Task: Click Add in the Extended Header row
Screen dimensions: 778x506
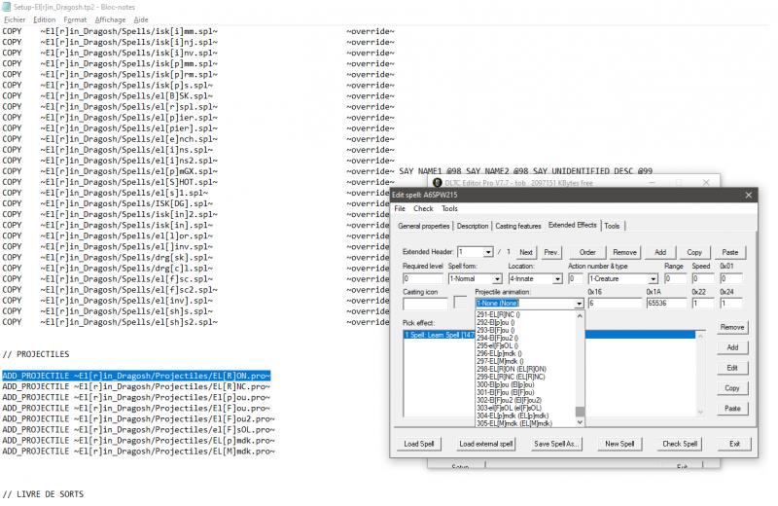Action: (660, 252)
